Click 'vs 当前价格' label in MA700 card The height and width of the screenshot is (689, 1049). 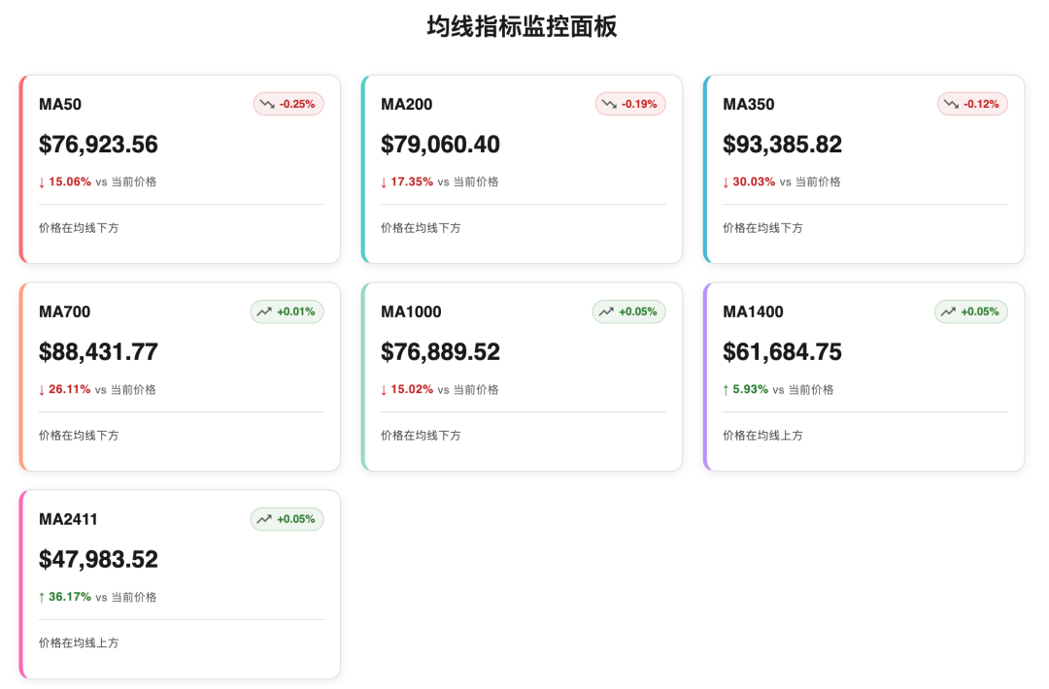click(125, 389)
